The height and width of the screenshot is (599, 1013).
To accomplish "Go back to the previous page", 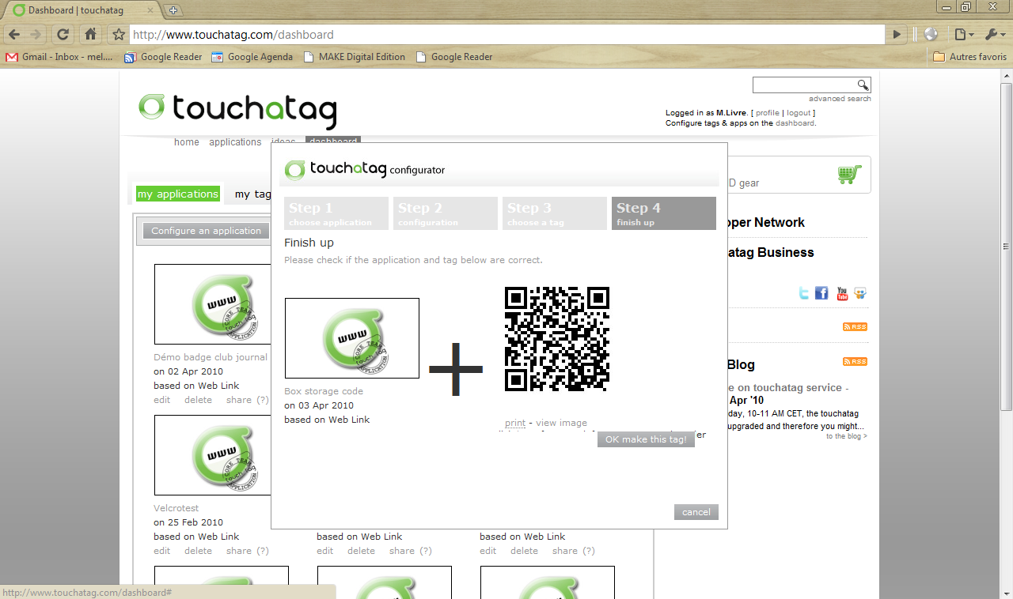I will click(x=14, y=35).
